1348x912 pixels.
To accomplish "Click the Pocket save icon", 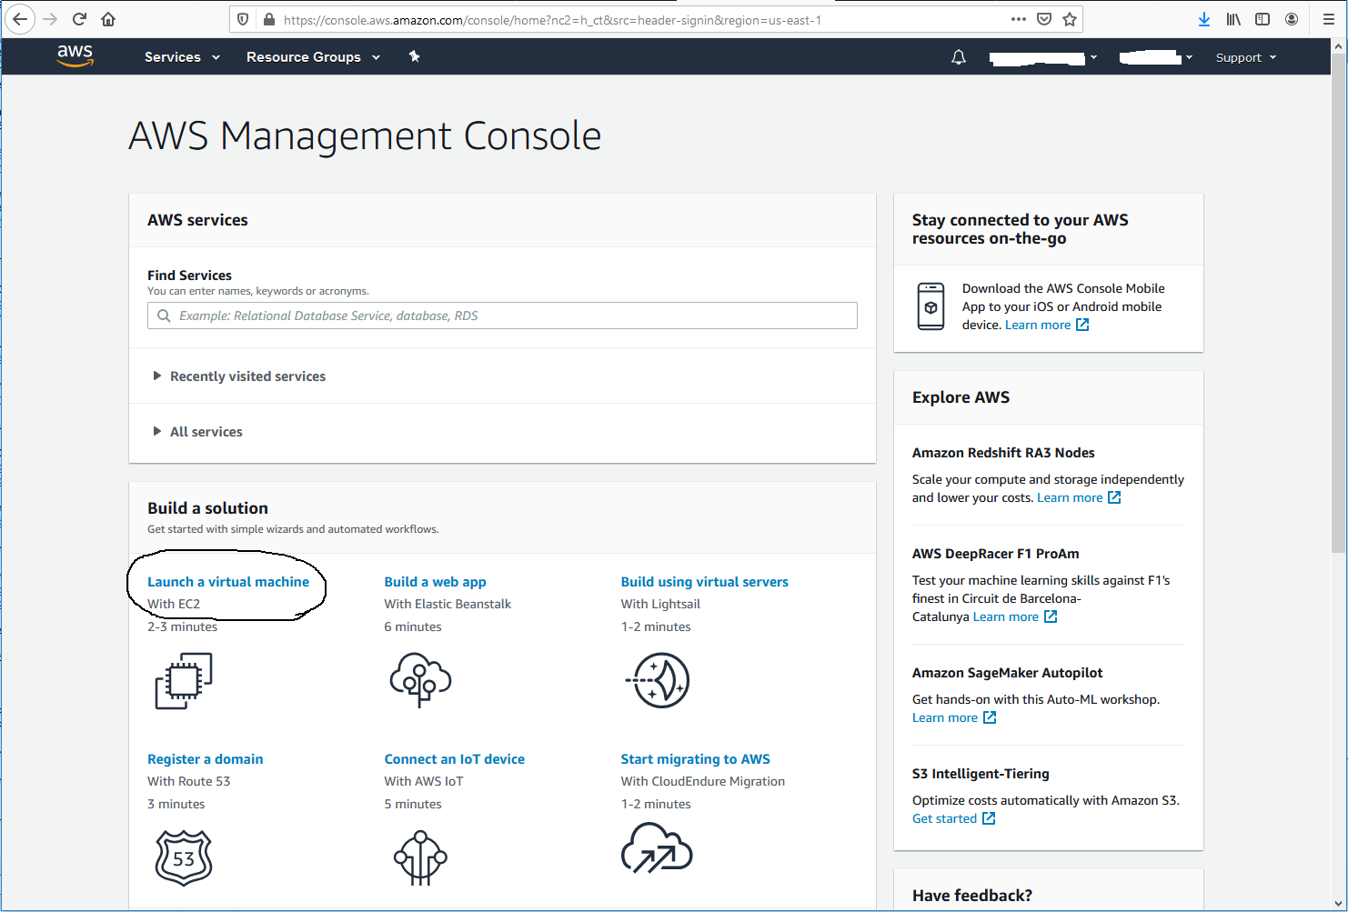I will pyautogui.click(x=1044, y=19).
